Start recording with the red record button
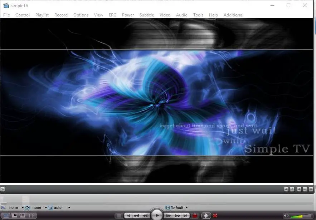 coord(195,216)
